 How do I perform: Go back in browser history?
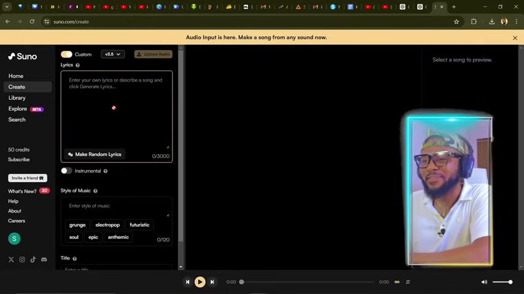(x=7, y=21)
